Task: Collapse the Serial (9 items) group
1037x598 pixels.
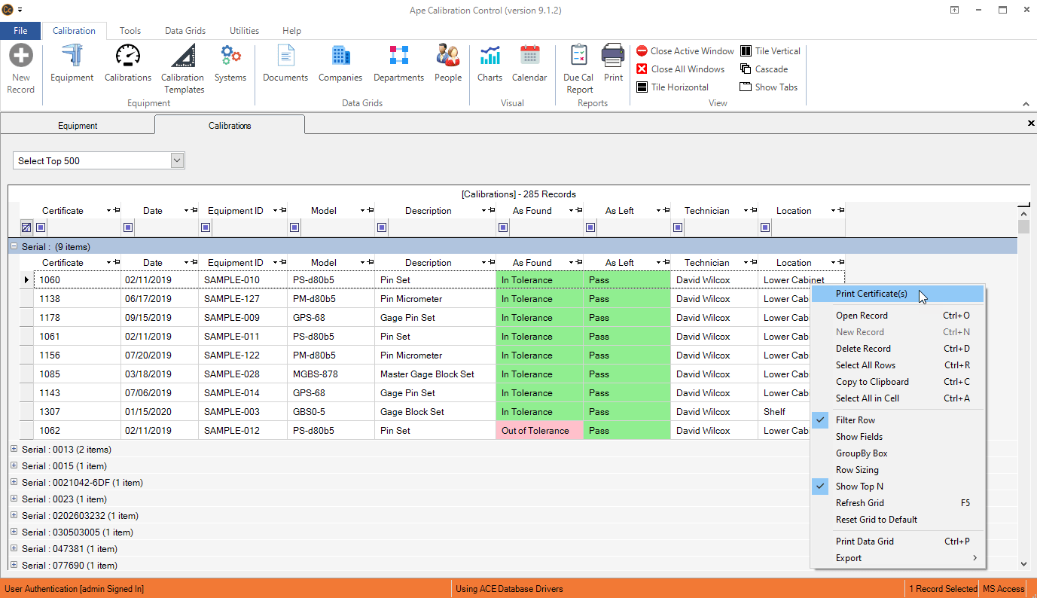Action: click(14, 246)
